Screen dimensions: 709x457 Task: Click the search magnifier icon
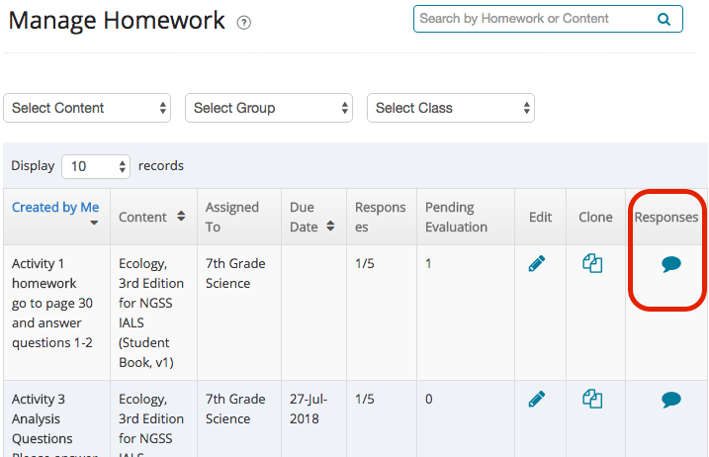(664, 19)
